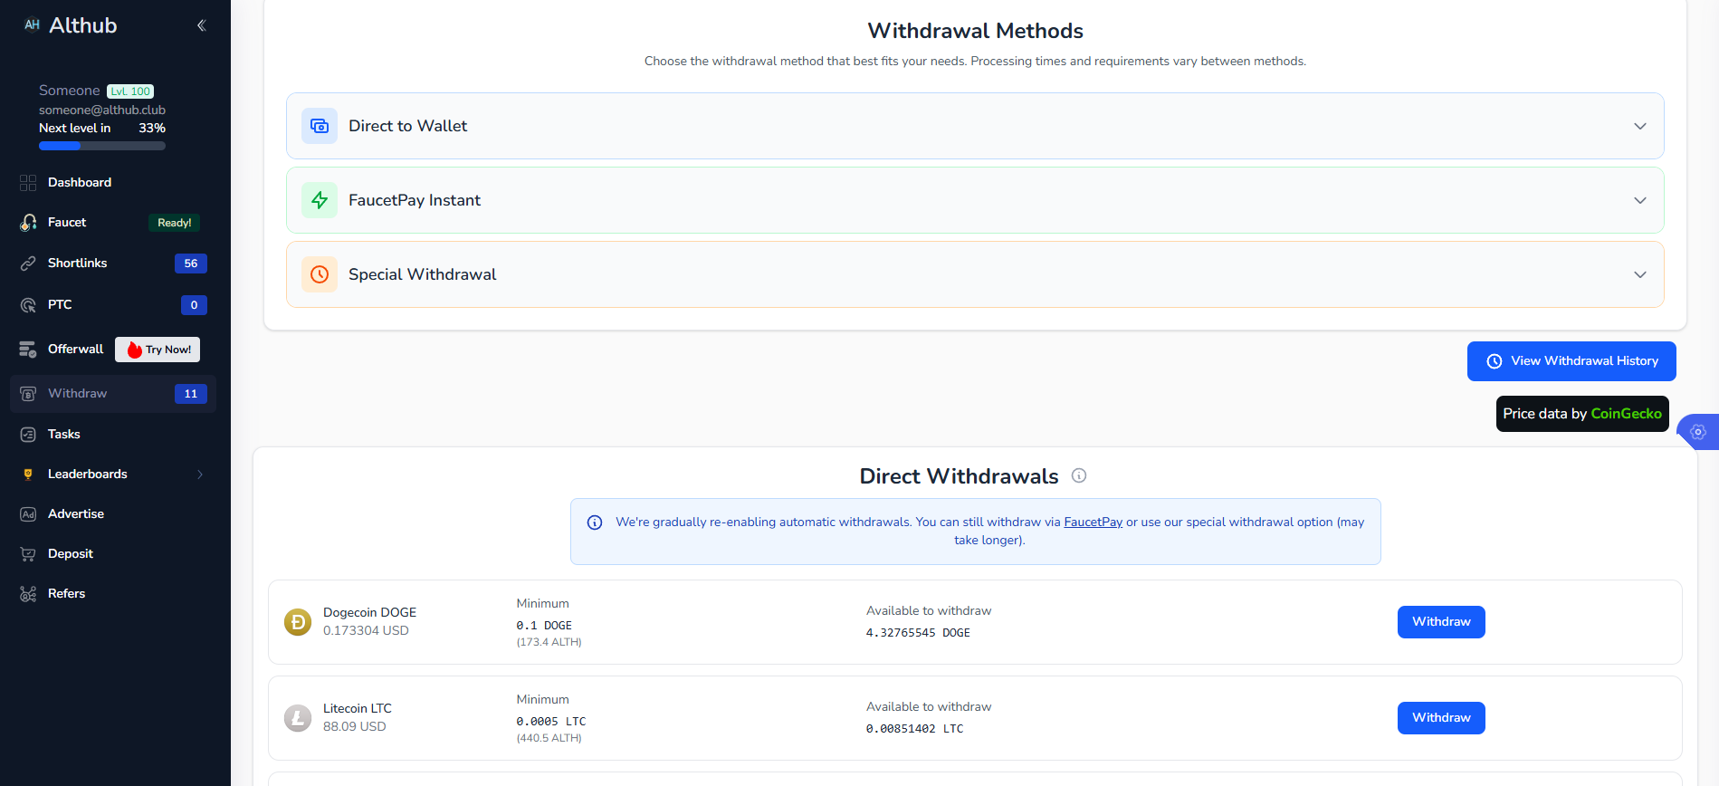The height and width of the screenshot is (786, 1719).
Task: Click the someone@althub.club email text
Action: (x=102, y=110)
